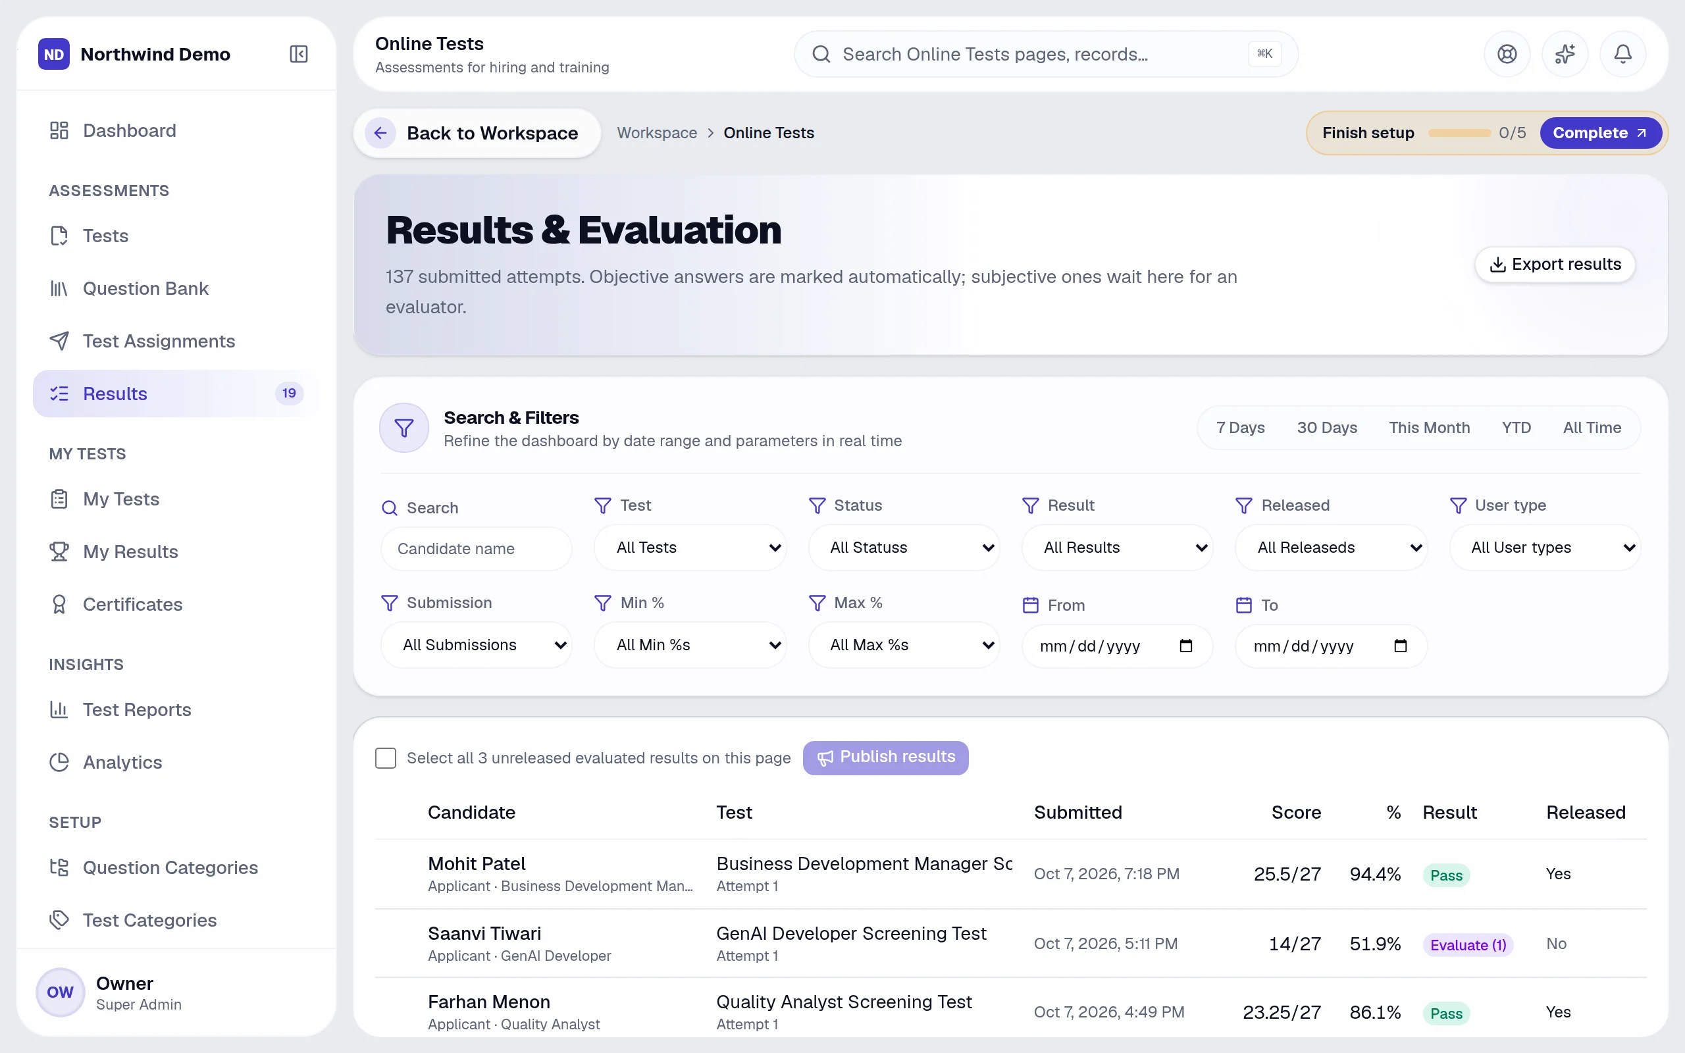
Task: Select the All Time range tab
Action: click(x=1592, y=428)
